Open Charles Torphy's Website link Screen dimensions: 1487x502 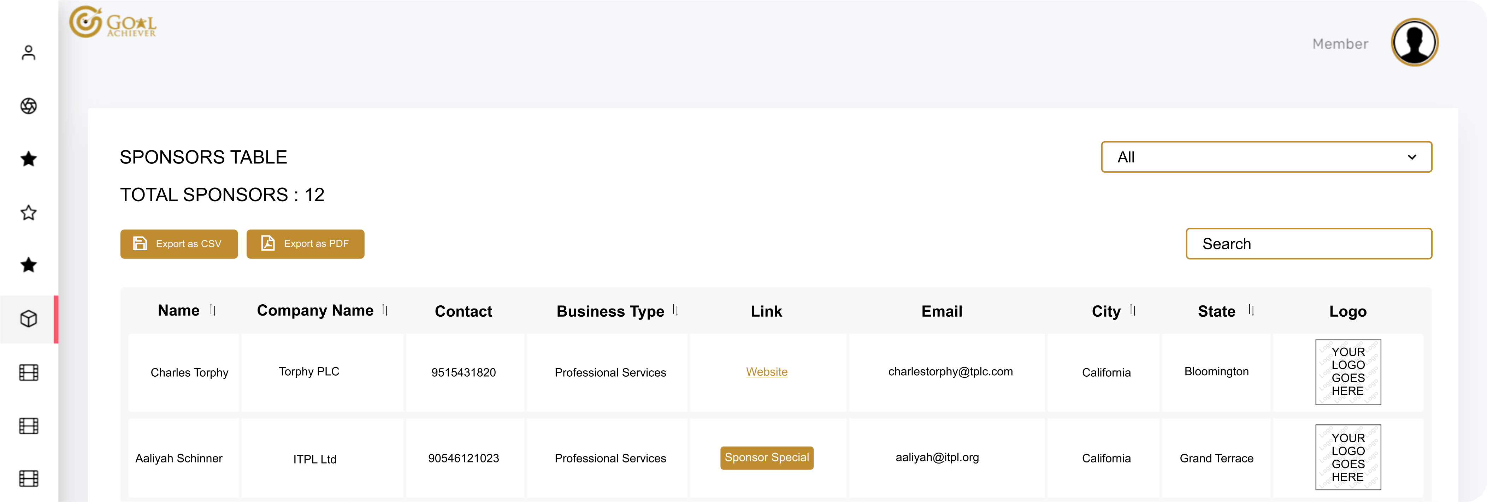tap(767, 372)
